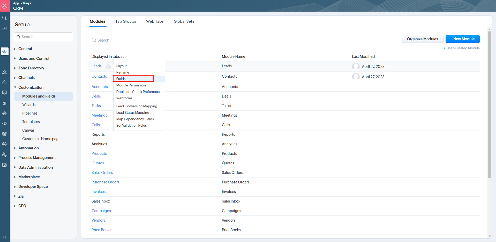Viewport: 496px width, 242px height.
Task: Switch to the Modules tab
Action: click(x=97, y=21)
